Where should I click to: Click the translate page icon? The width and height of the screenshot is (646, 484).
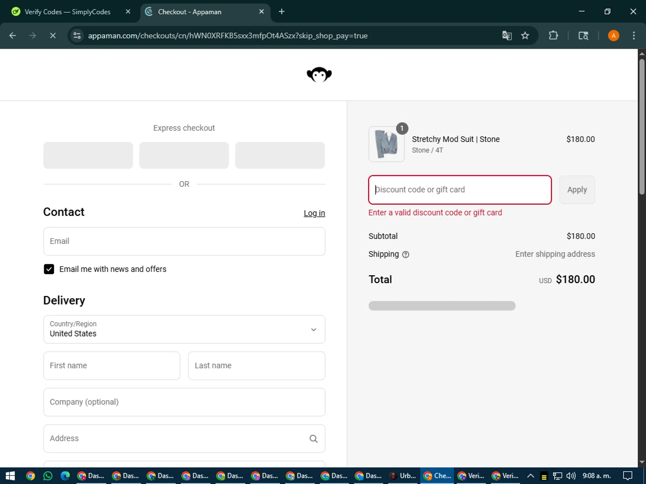pos(507,36)
